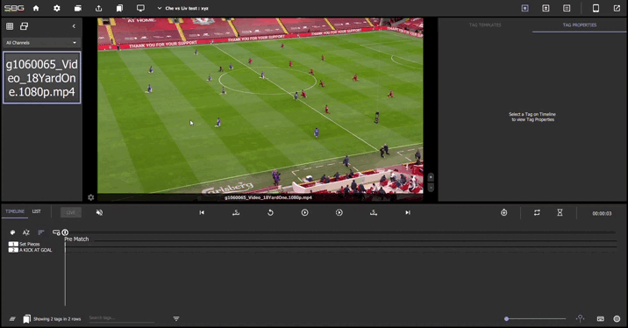628x328 pixels.
Task: Skip to the start of video
Action: (x=202, y=212)
